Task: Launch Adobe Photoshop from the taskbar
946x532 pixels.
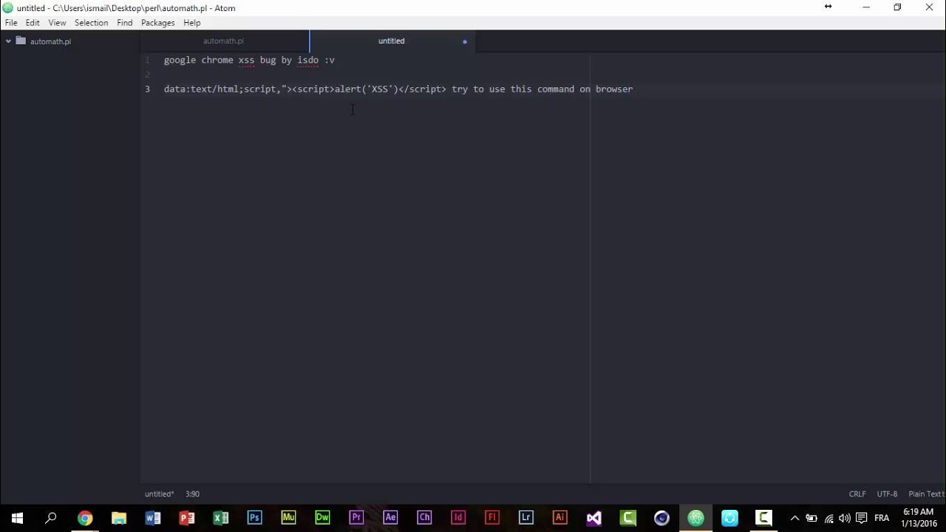Action: (254, 518)
